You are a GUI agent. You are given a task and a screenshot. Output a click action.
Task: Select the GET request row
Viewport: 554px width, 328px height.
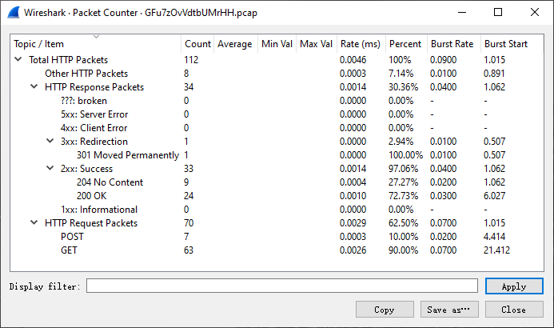click(277, 250)
